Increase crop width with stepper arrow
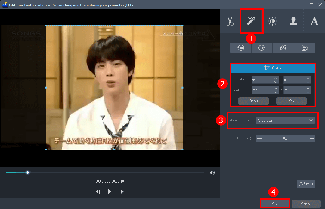 (x=276, y=88)
